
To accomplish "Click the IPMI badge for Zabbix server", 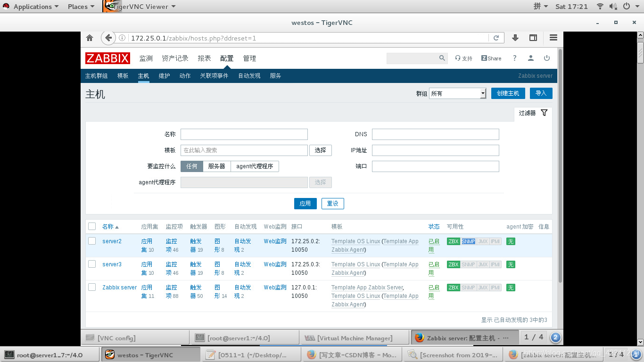I will (x=495, y=288).
